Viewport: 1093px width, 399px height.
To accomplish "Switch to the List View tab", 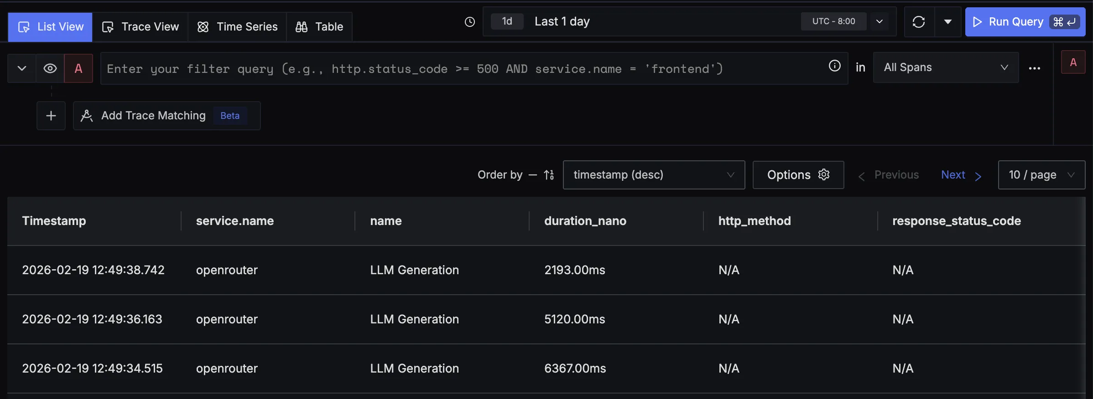I will [50, 27].
